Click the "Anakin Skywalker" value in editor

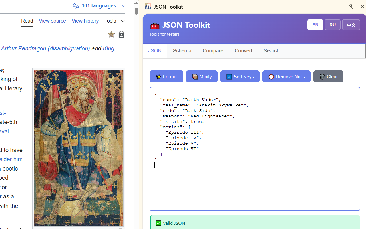click(221, 105)
